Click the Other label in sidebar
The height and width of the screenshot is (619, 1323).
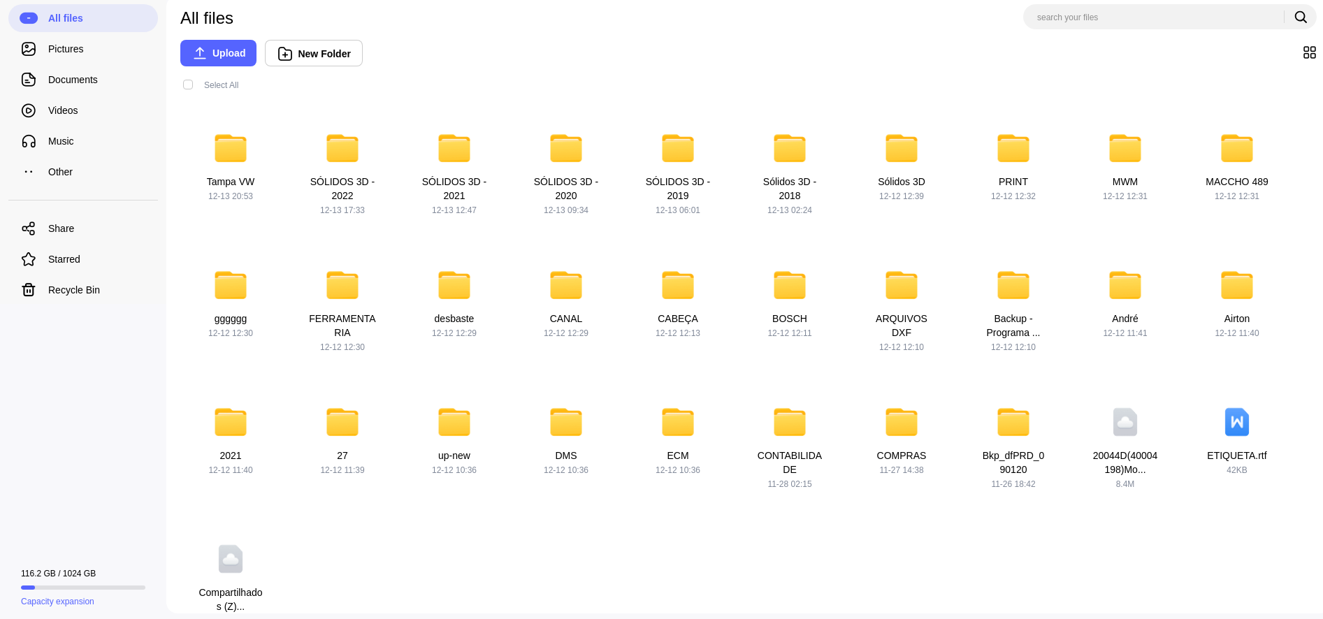coord(60,172)
